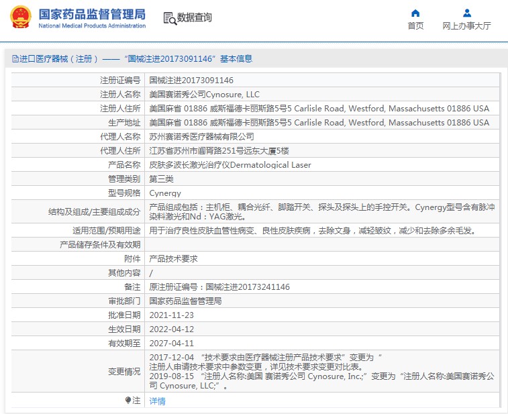The image size is (508, 414).
Task: Click the 网上办事大厅 user icon
Action: (467, 13)
